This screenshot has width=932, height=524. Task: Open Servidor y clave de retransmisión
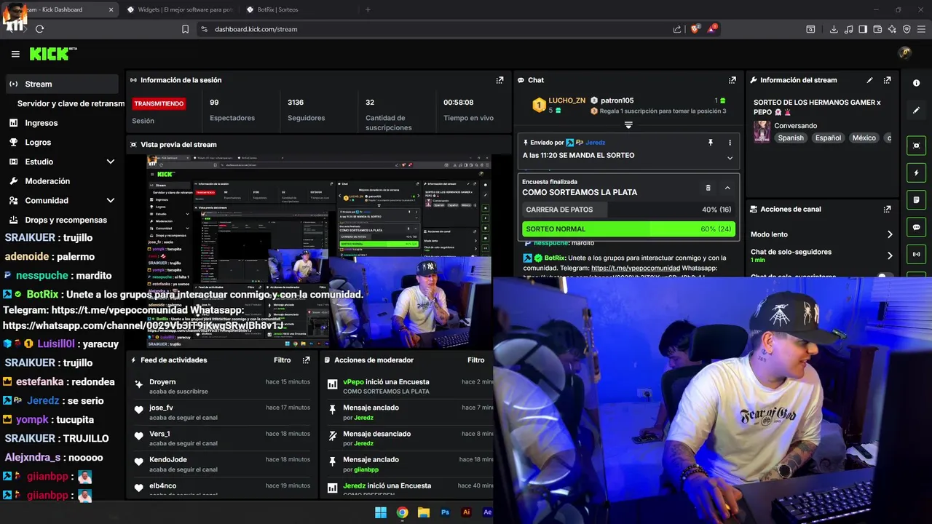71,103
